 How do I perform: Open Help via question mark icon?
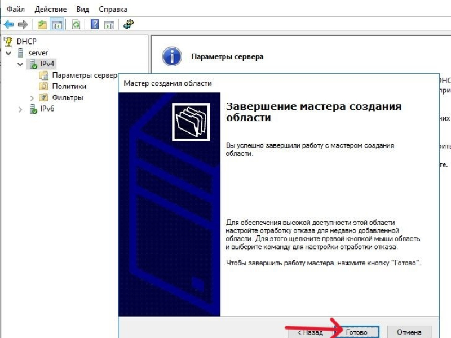click(94, 24)
